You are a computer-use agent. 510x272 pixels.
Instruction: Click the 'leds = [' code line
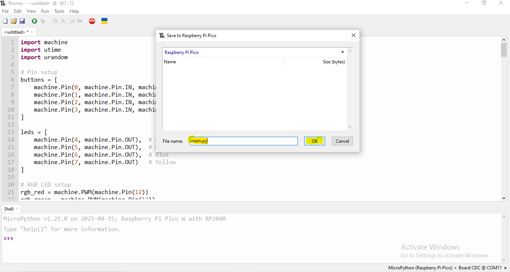[34, 132]
